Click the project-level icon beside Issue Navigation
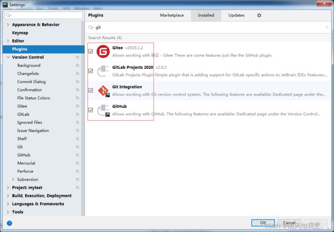 point(78,130)
